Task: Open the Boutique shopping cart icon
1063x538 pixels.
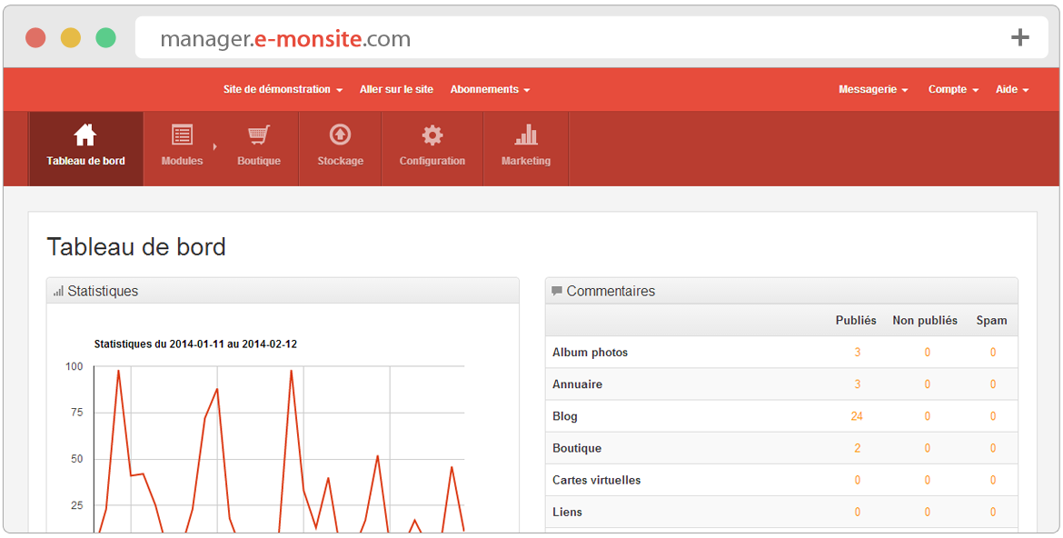Action: point(259,134)
